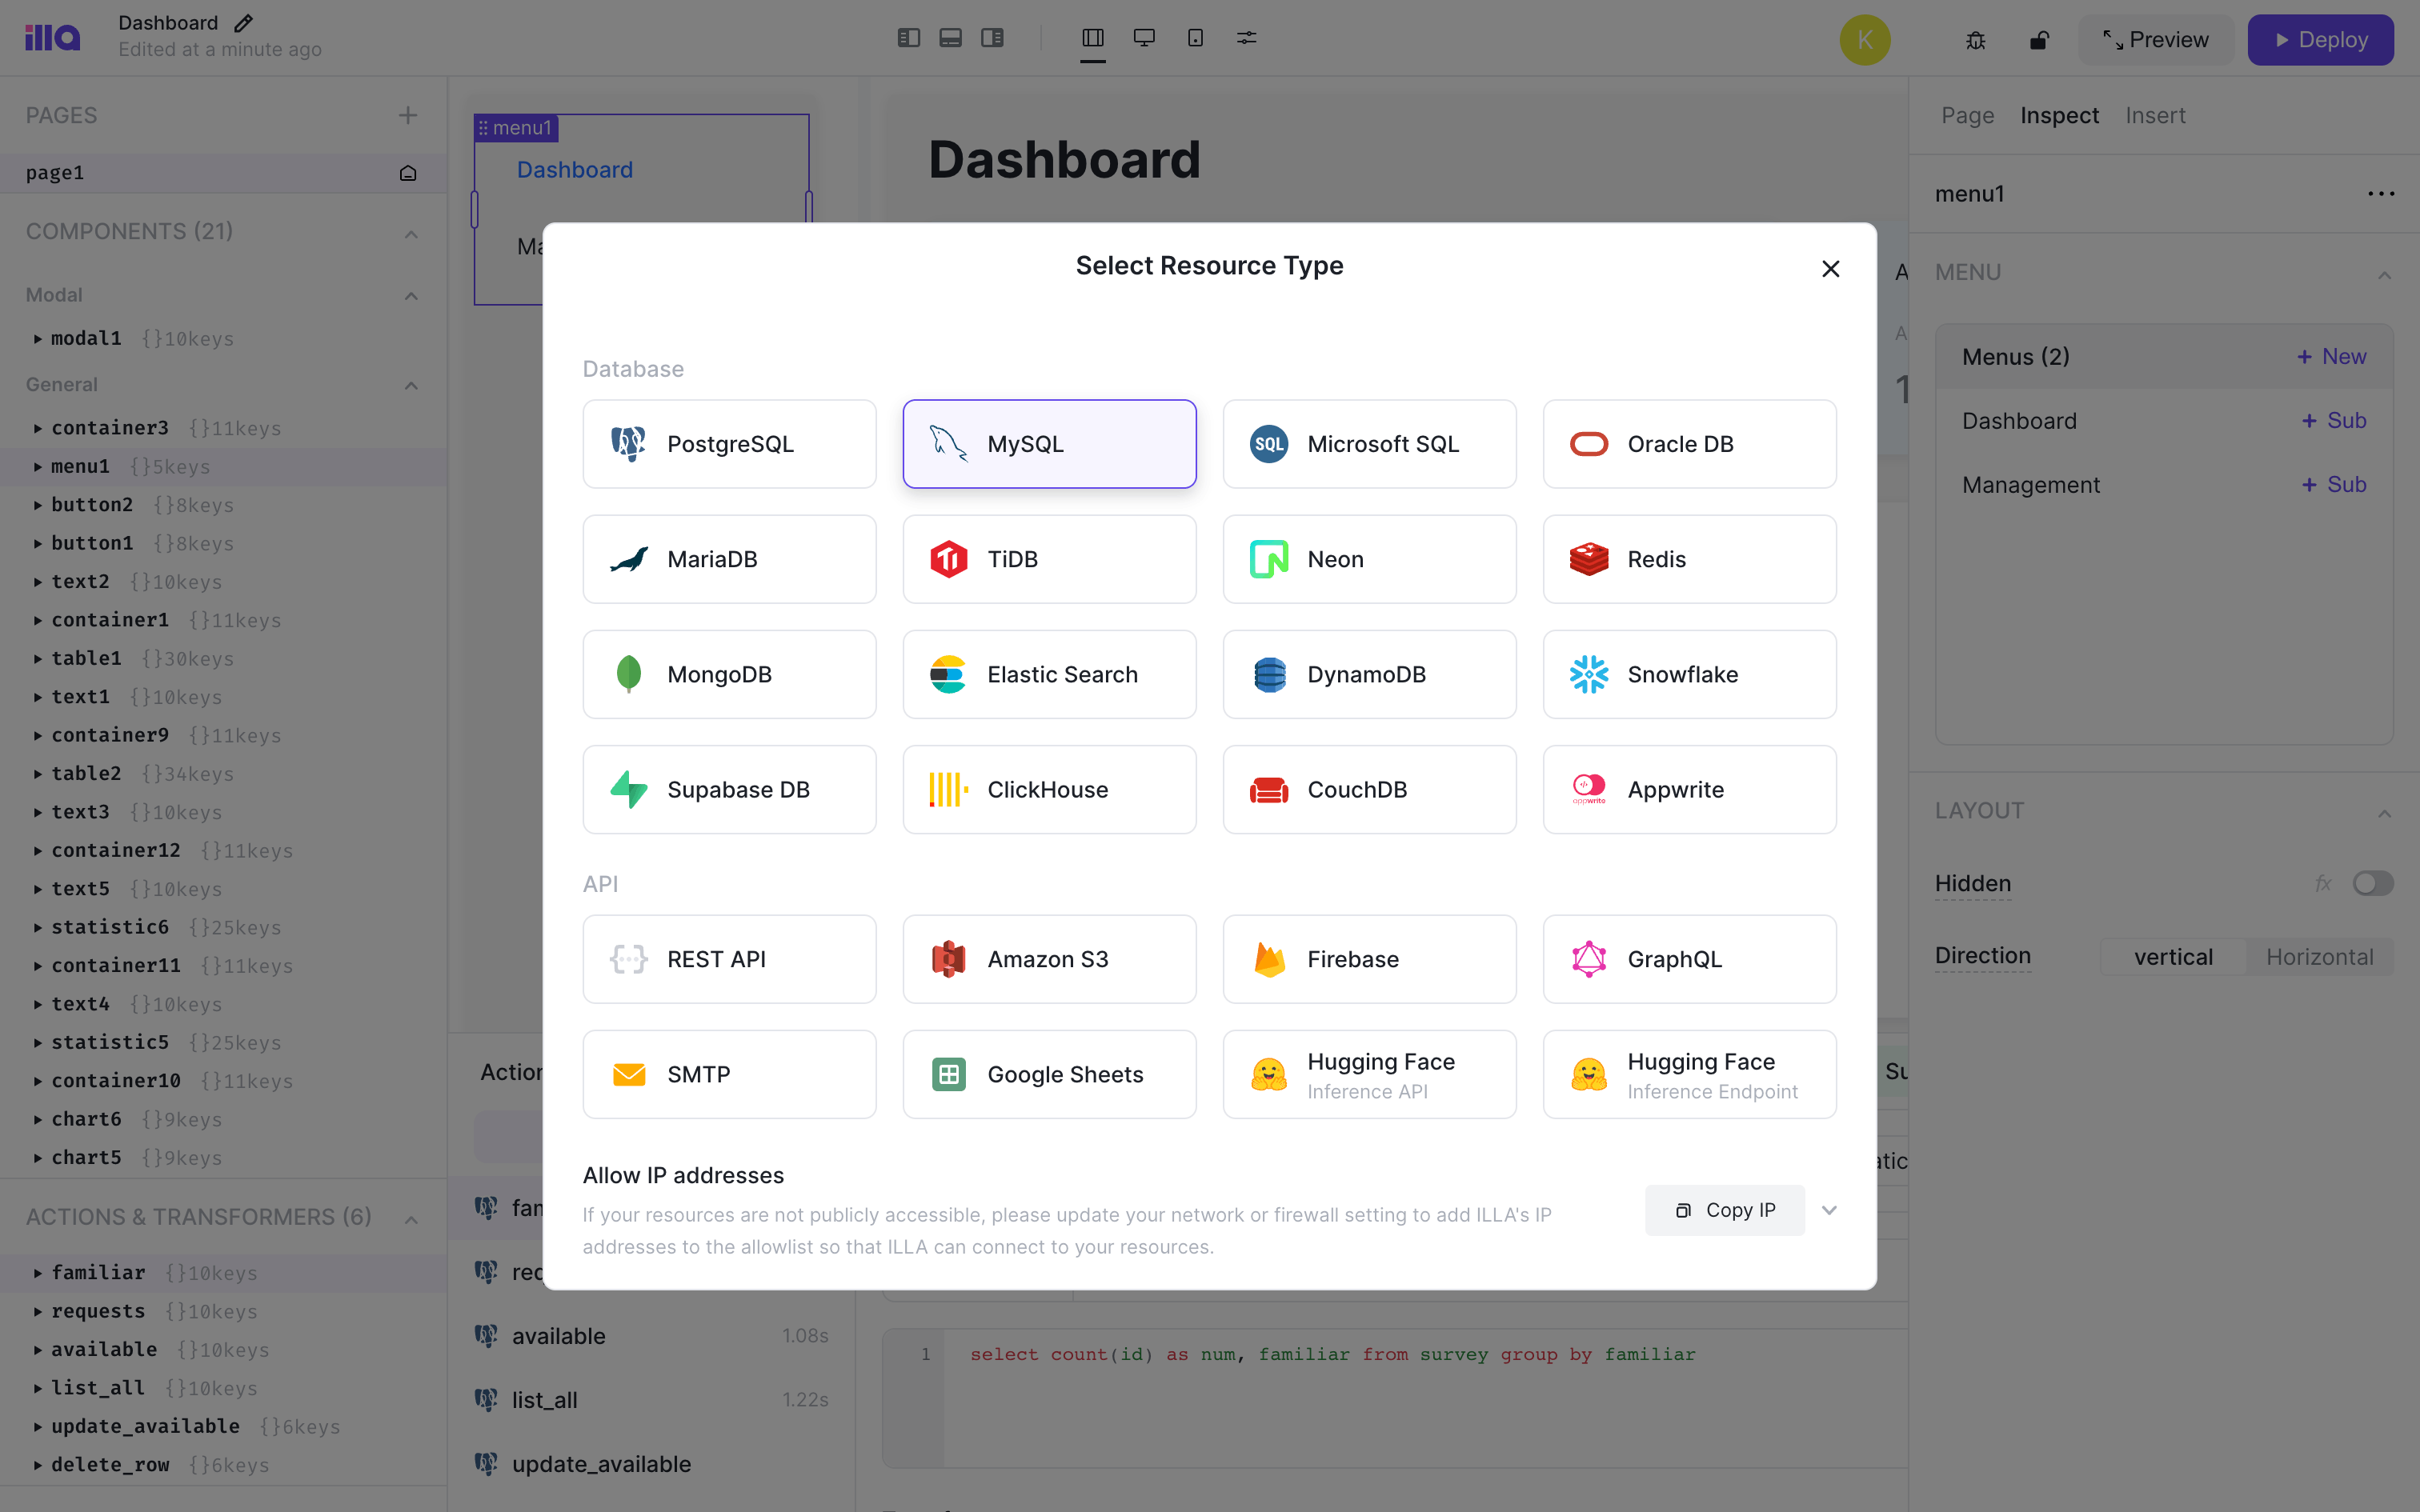Pick the Snowflake resource
Image resolution: width=2420 pixels, height=1512 pixels.
pyautogui.click(x=1689, y=674)
